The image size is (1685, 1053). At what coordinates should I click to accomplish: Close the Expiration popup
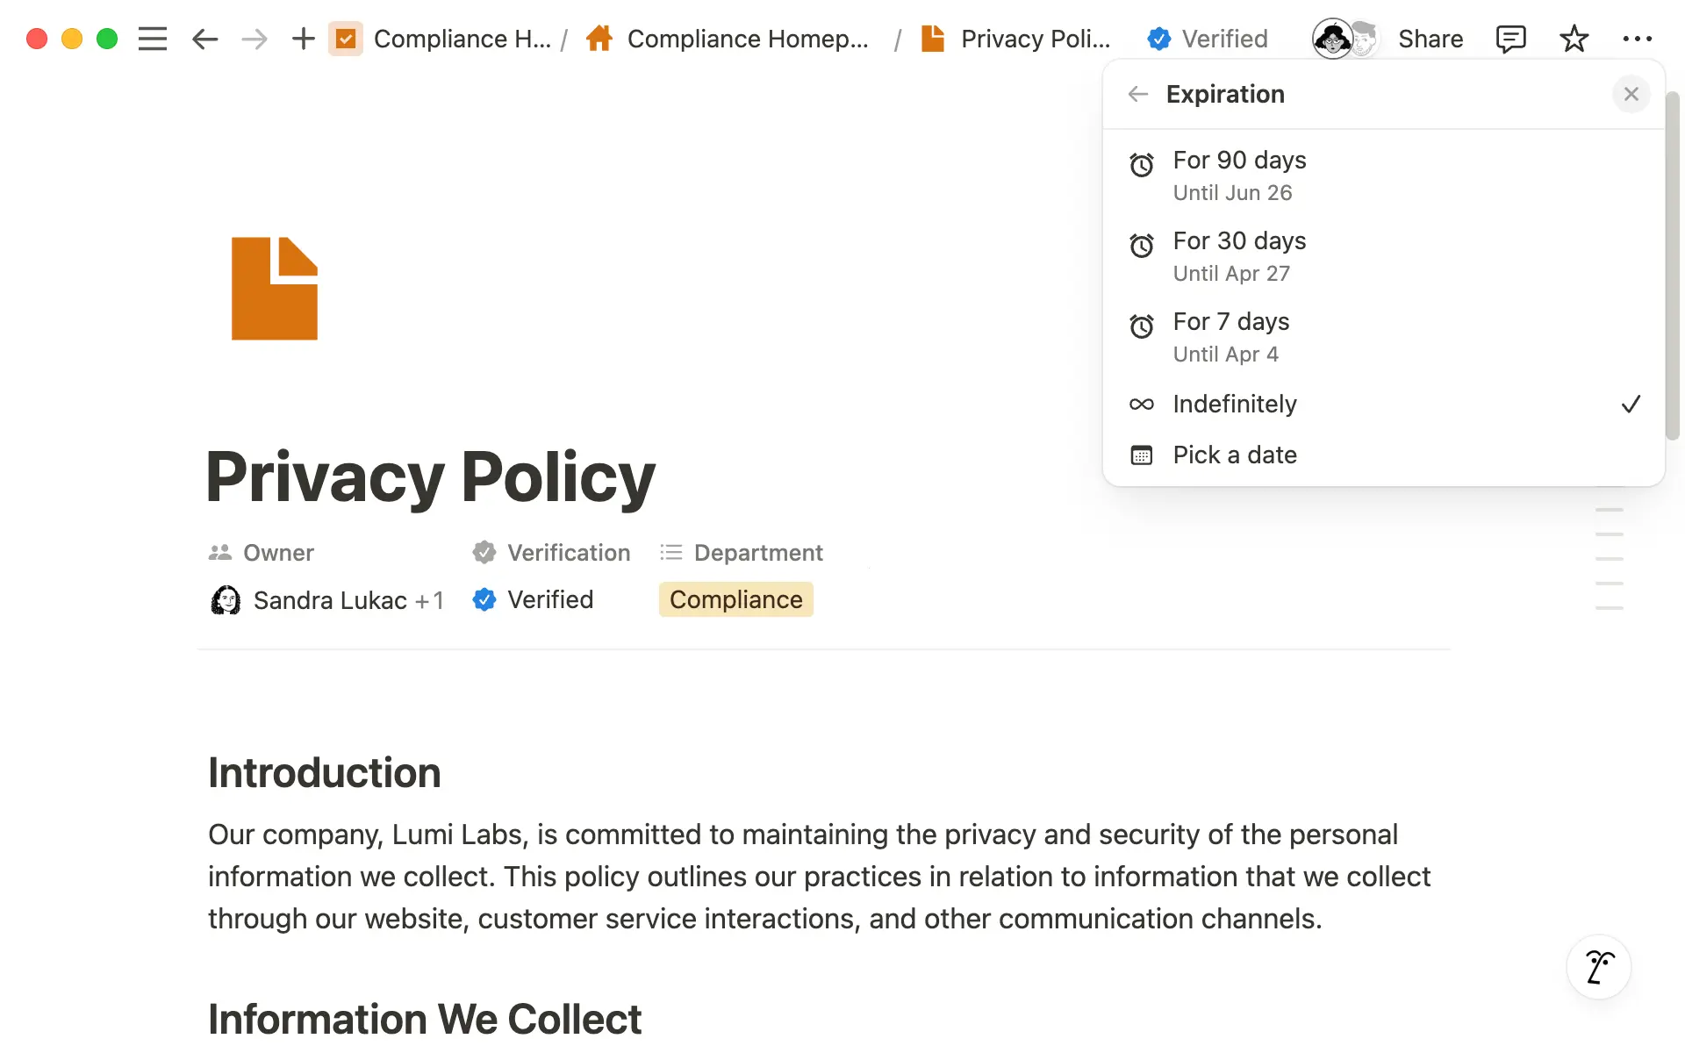coord(1631,94)
